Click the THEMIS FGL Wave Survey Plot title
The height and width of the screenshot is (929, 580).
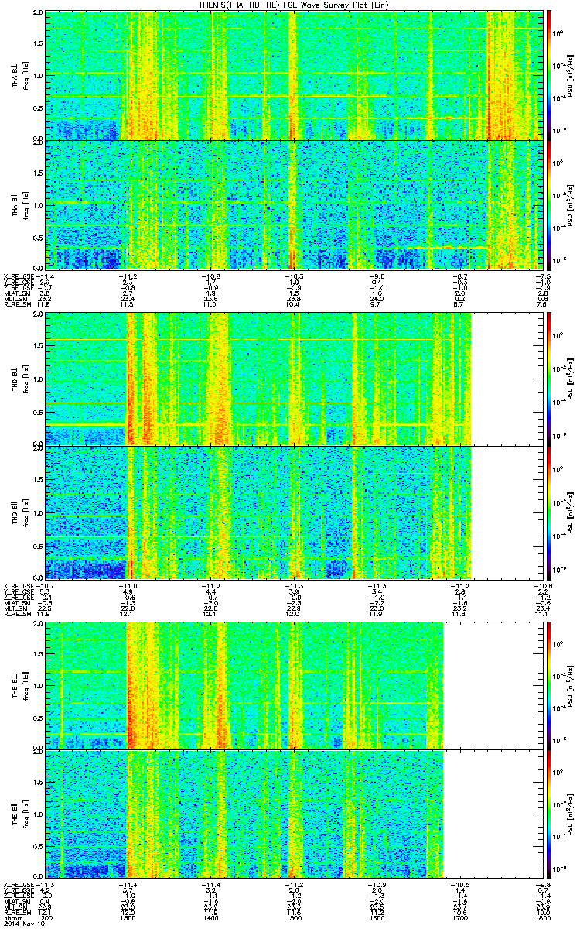295,5
